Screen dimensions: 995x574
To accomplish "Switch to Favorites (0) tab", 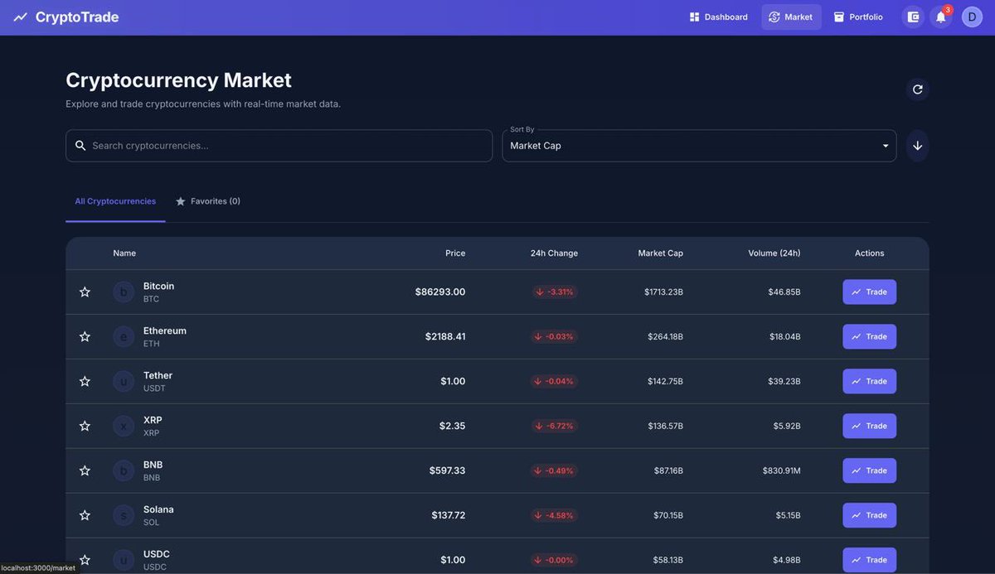I will pos(208,201).
